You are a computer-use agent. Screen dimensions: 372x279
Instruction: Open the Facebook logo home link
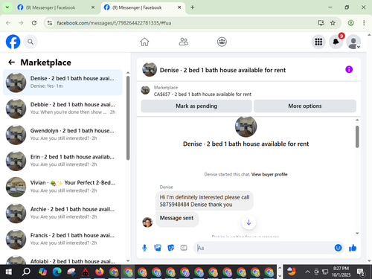[13, 42]
